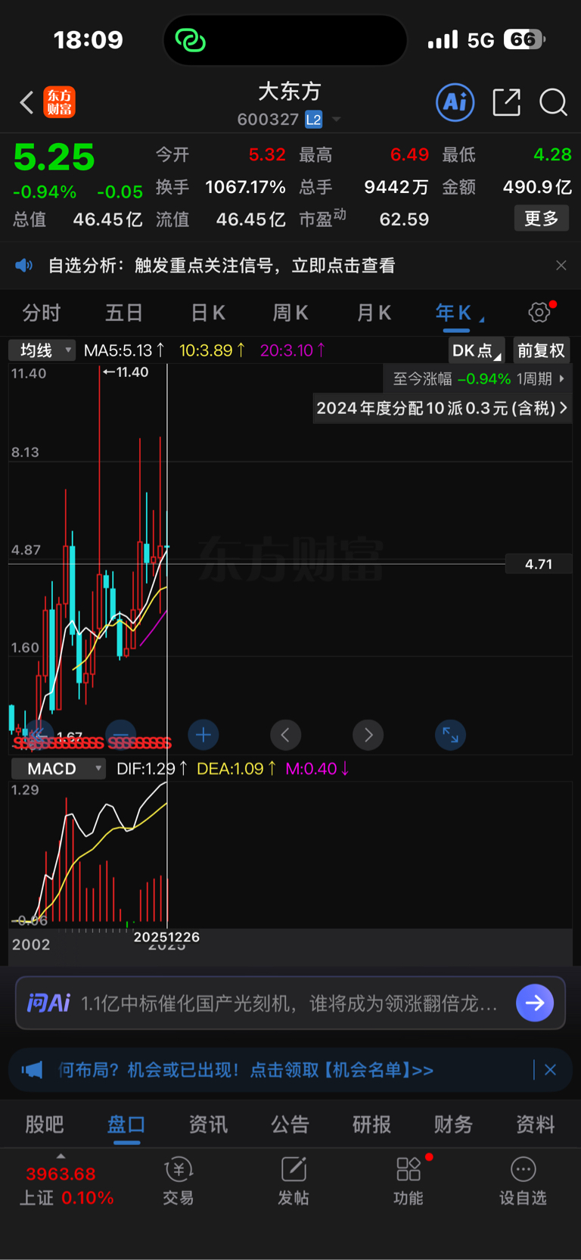Screen dimensions: 581x1260
Task: Open 财务 finance tab
Action: pos(453,1125)
